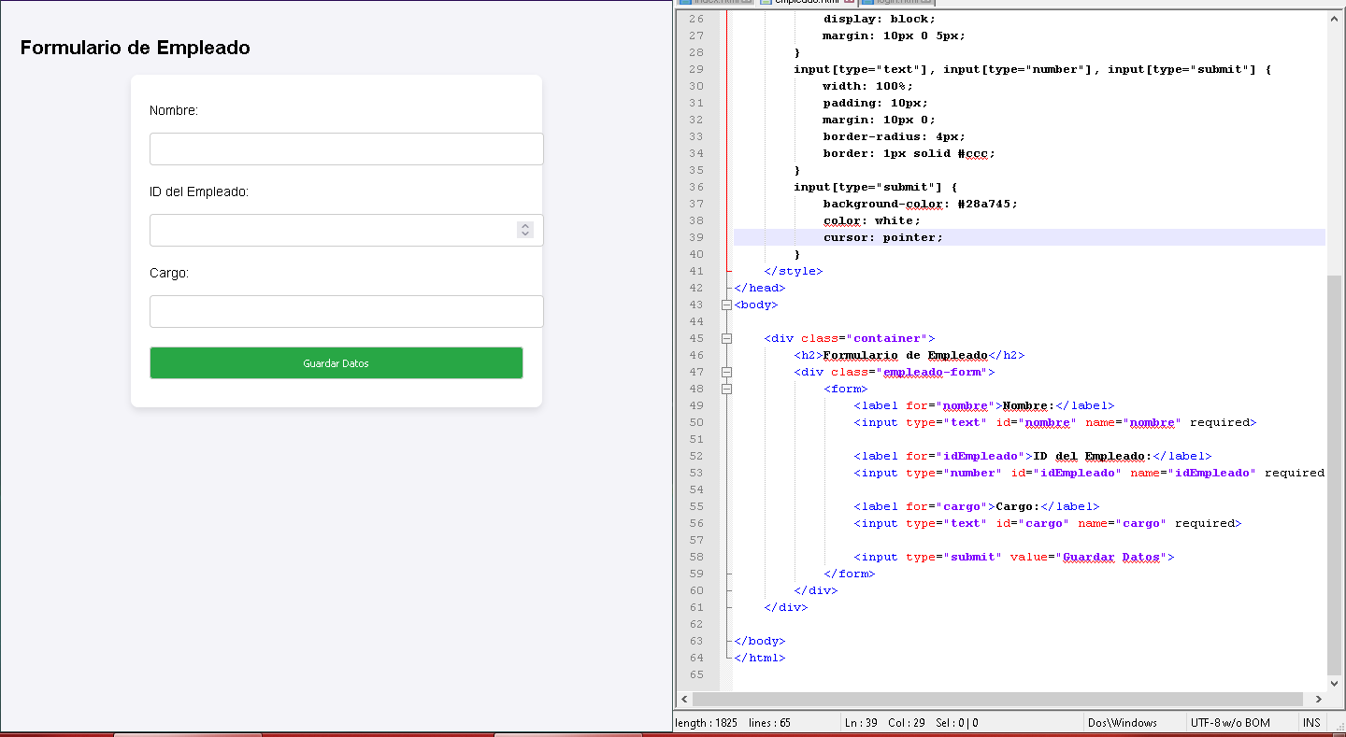Collapse the empleado-form div fold marker

click(726, 372)
